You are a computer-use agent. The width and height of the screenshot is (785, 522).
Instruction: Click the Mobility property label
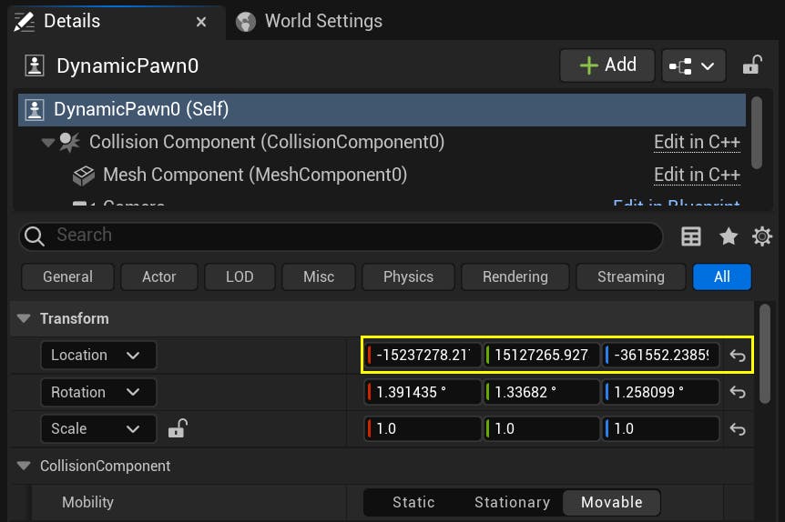coord(87,503)
